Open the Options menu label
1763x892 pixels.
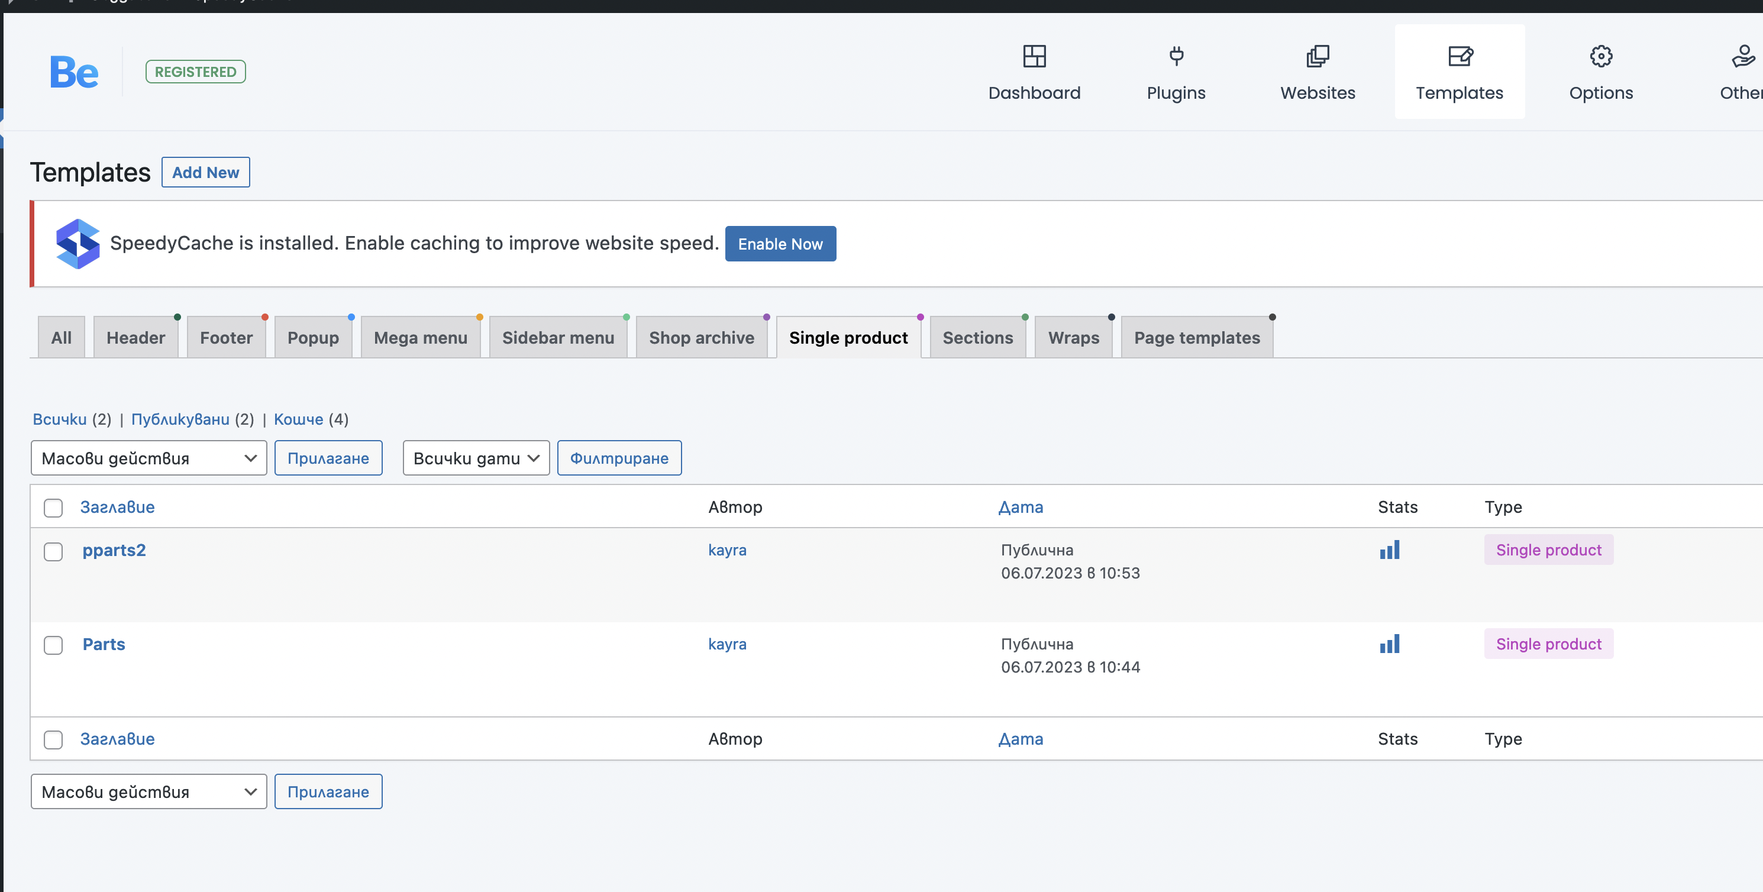(x=1601, y=93)
